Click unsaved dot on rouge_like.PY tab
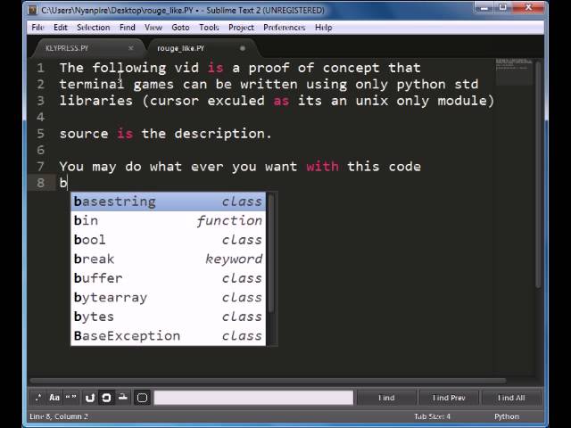This screenshot has height=428, width=571. (243, 48)
